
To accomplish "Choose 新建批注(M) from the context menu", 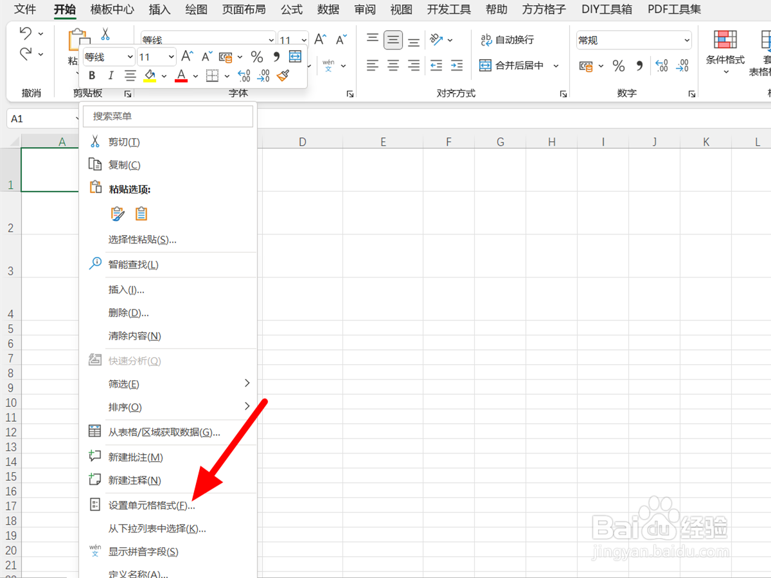I will click(168, 457).
